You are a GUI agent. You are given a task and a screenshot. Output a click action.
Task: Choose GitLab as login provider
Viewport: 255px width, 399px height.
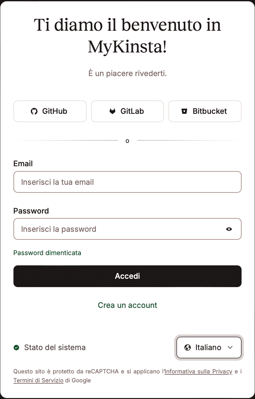coord(127,111)
